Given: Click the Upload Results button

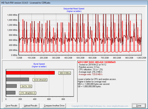Looking at the screenshot, I should (31, 106).
